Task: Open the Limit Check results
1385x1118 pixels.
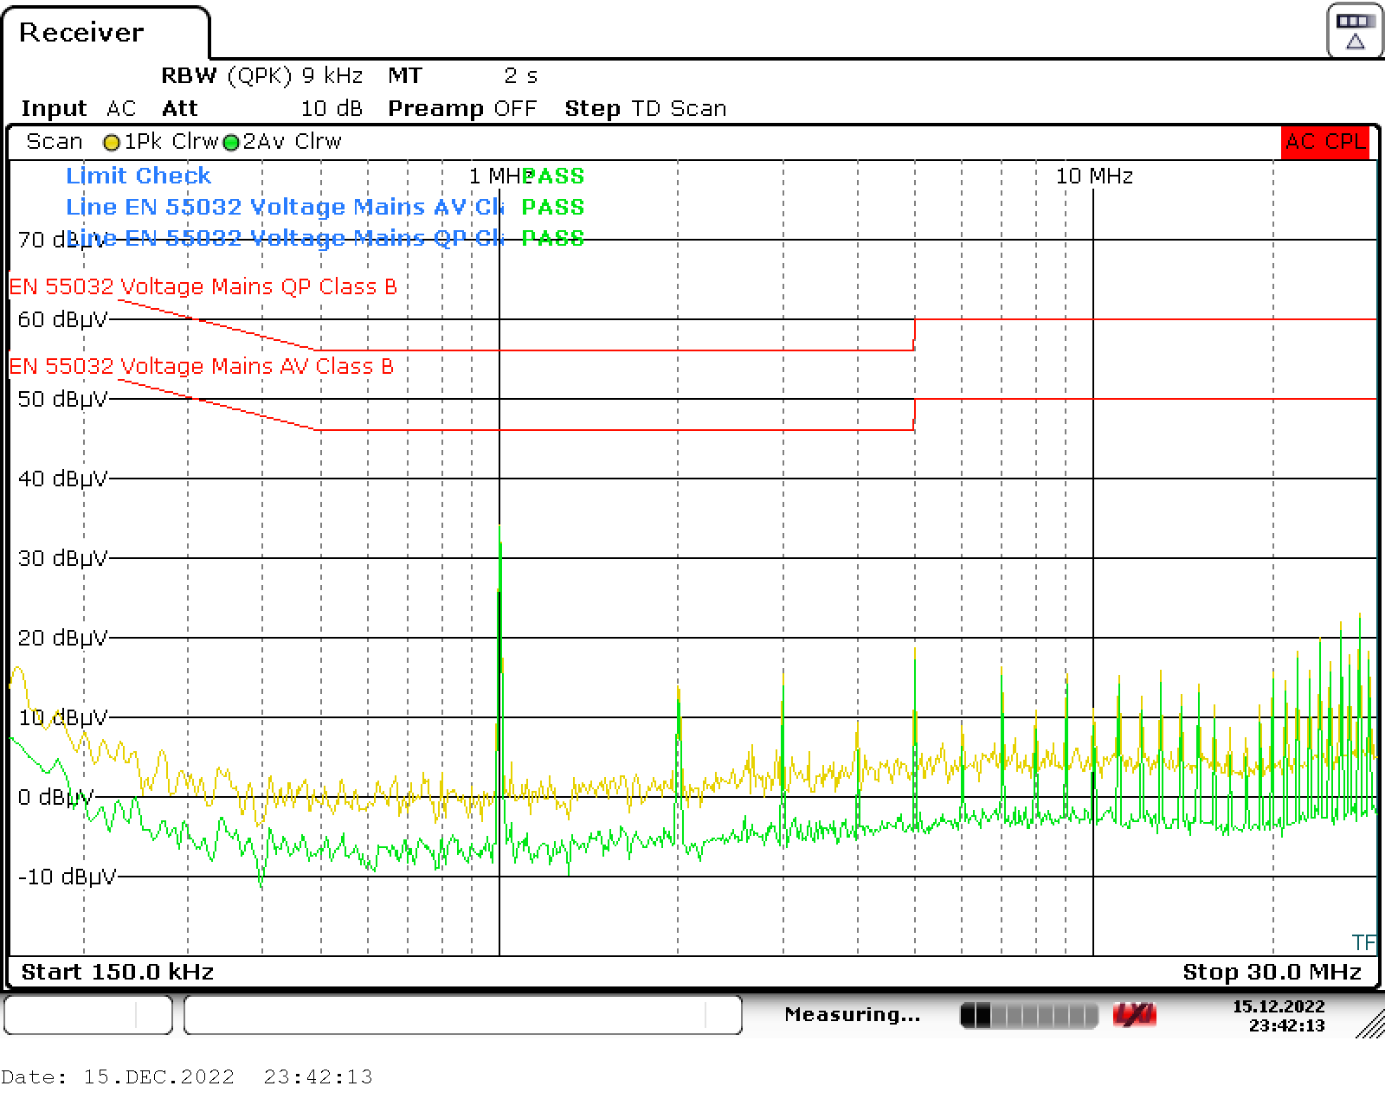Action: (138, 176)
